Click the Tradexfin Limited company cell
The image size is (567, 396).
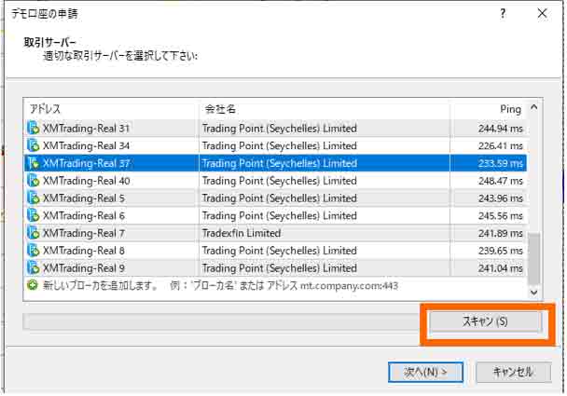coord(242,233)
